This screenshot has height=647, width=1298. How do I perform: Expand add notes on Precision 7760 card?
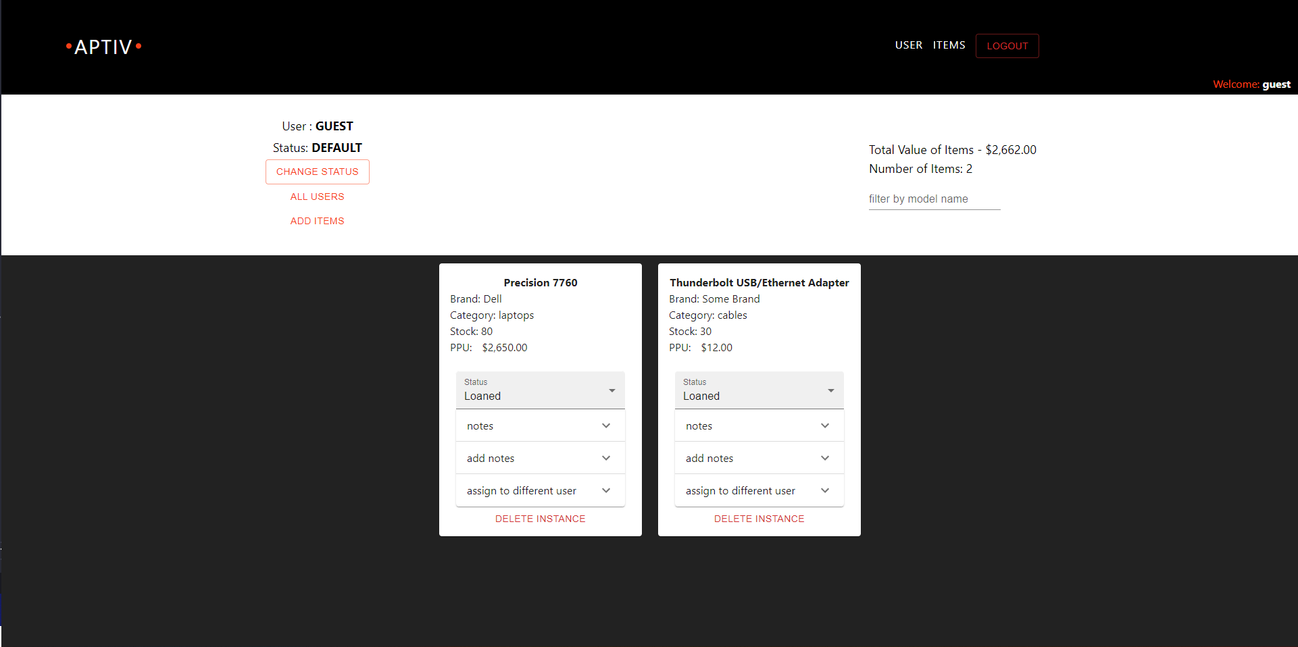tap(541, 458)
